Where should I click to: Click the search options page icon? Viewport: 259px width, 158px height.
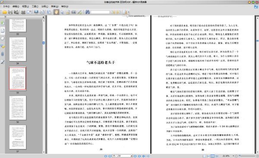pyautogui.click(x=125, y=12)
